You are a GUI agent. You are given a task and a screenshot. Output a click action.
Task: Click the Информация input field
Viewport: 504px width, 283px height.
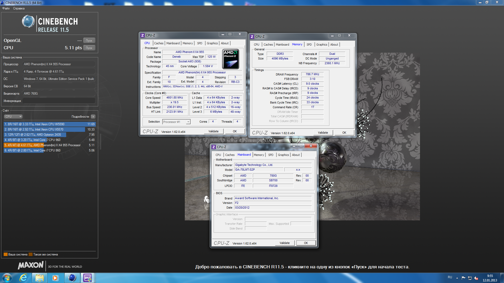(x=59, y=101)
